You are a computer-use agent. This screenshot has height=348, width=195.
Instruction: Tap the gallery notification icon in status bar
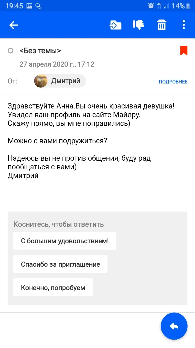click(x=29, y=6)
